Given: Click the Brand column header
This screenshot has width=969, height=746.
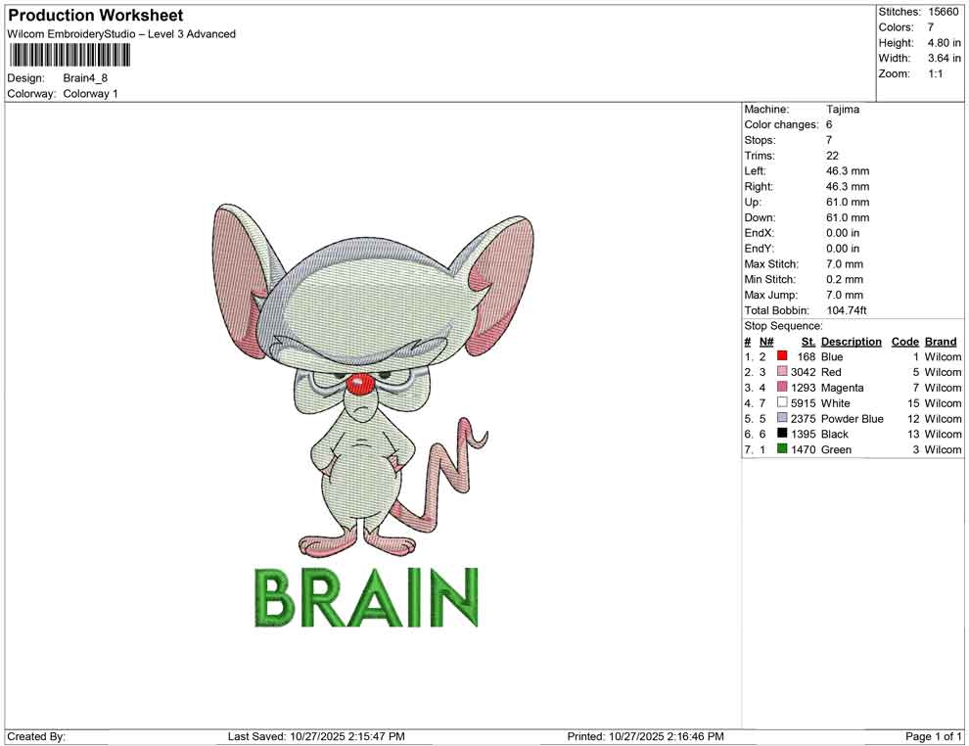Looking at the screenshot, I should pos(941,341).
